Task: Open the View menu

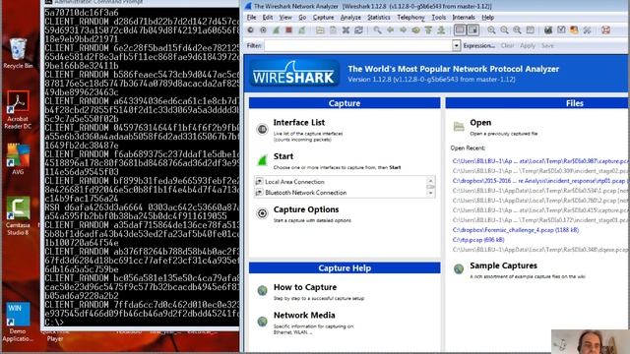Action: pos(285,18)
